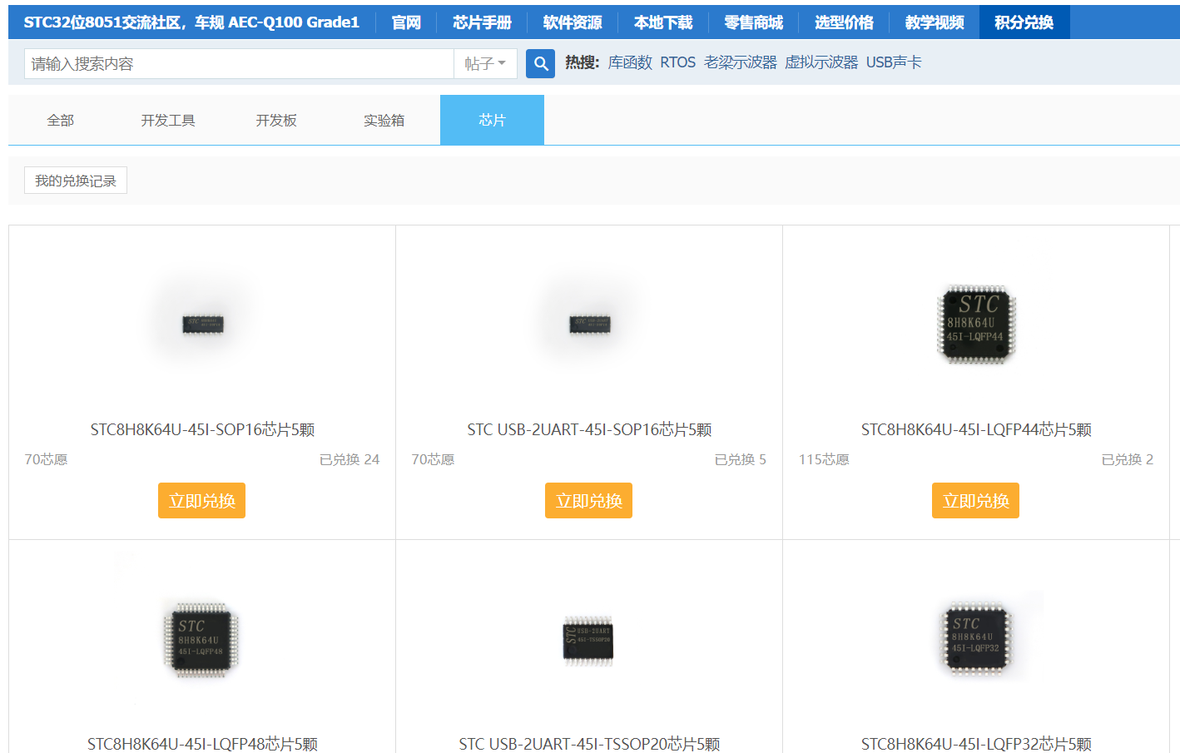Switch to the 实验箱 category tab

[384, 121]
